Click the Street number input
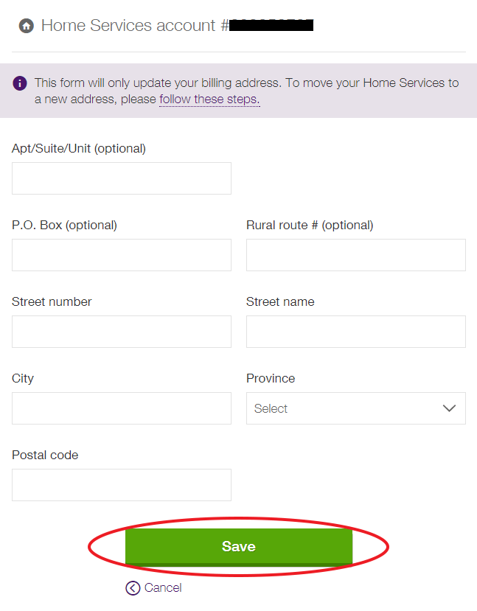 point(121,331)
